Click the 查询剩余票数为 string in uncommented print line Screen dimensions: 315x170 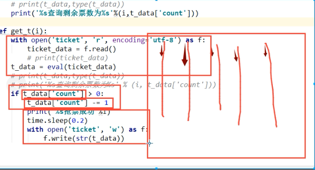tap(74, 13)
